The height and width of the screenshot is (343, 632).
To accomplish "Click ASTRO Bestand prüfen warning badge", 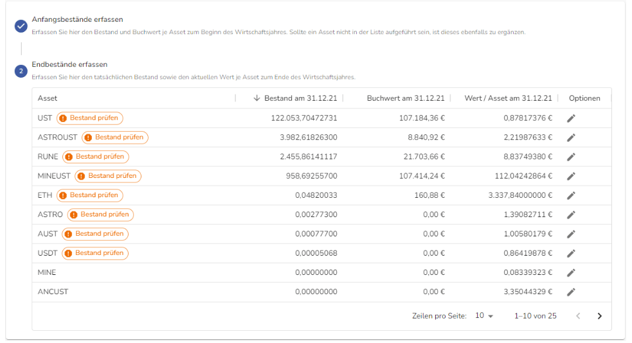I will (x=100, y=215).
